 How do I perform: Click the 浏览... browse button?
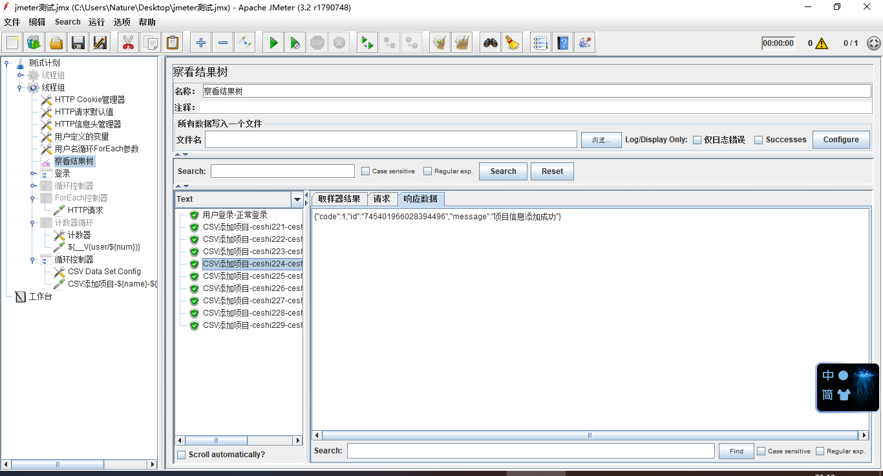(x=601, y=140)
